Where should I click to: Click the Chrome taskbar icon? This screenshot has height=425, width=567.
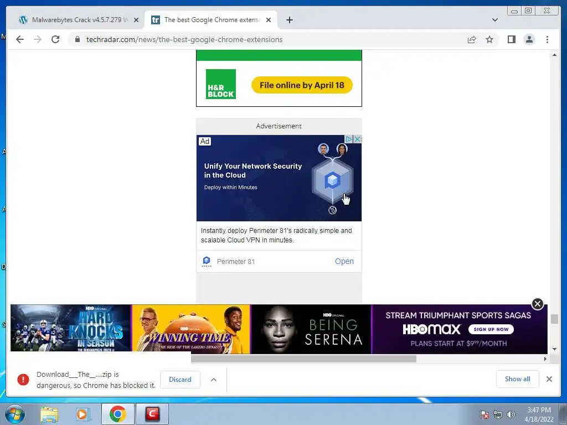pyautogui.click(x=117, y=414)
